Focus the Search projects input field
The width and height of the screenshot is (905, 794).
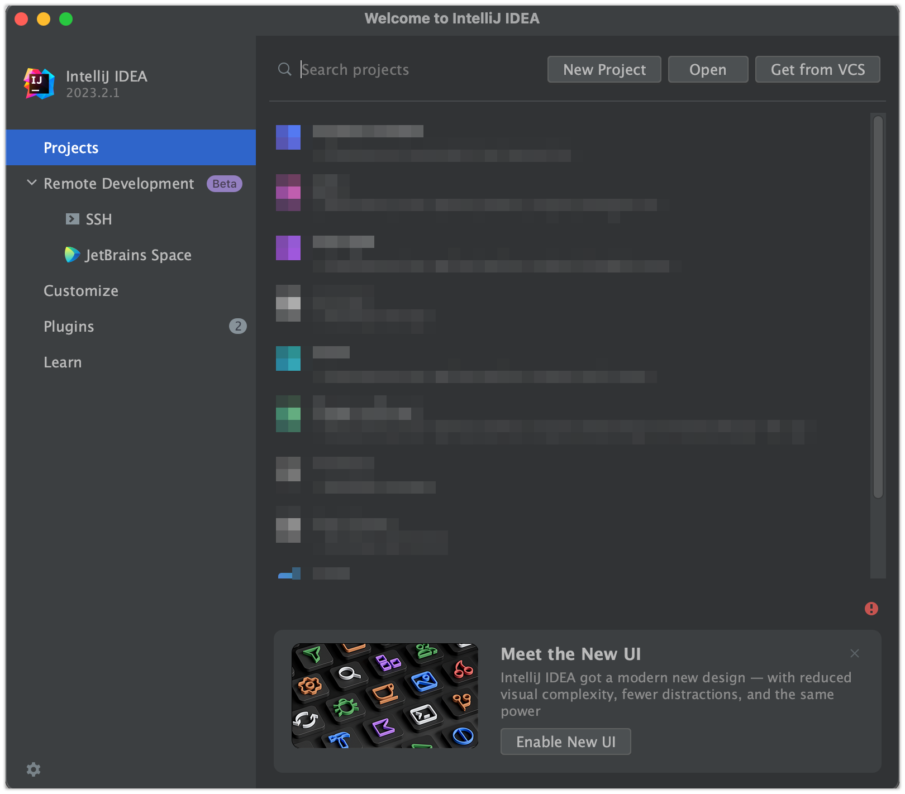pyautogui.click(x=413, y=69)
